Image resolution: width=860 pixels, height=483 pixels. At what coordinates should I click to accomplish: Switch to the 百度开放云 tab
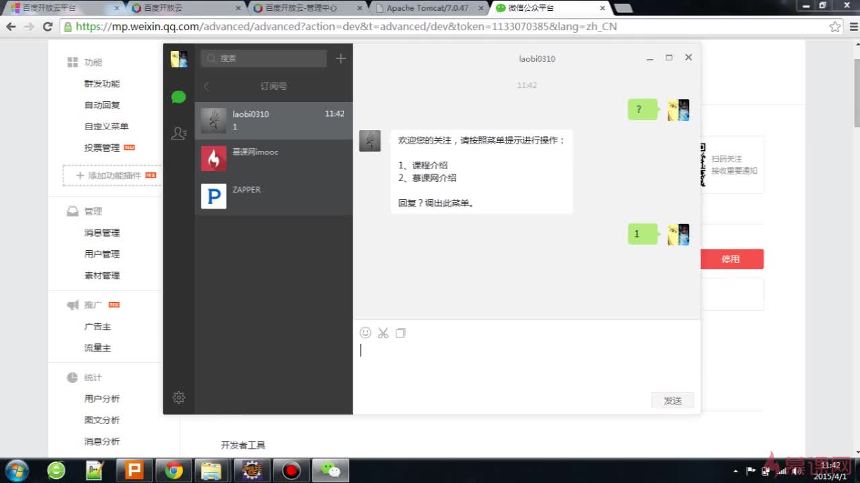coord(185,8)
